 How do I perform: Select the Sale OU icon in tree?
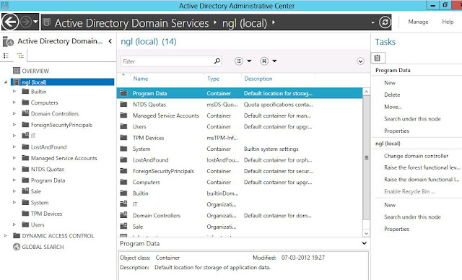point(26,191)
